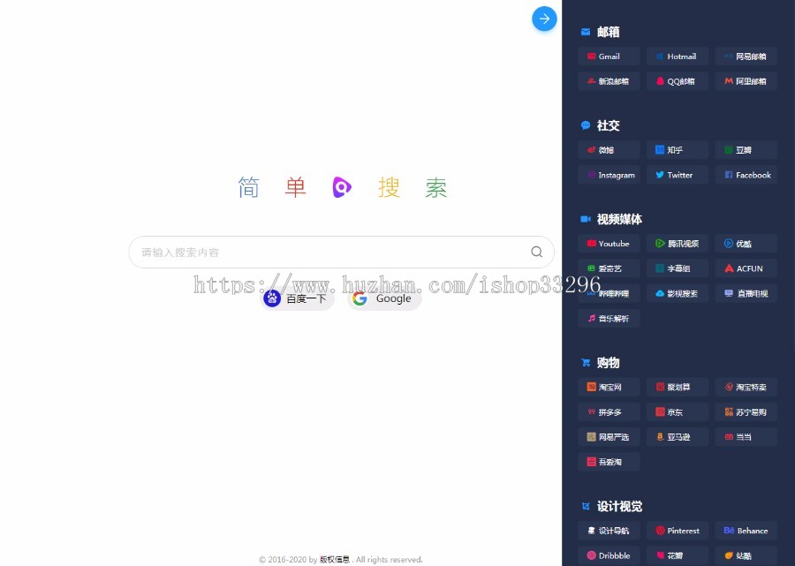Click the chat bubble icon beside 社交
This screenshot has height=566, width=795.
[x=586, y=125]
